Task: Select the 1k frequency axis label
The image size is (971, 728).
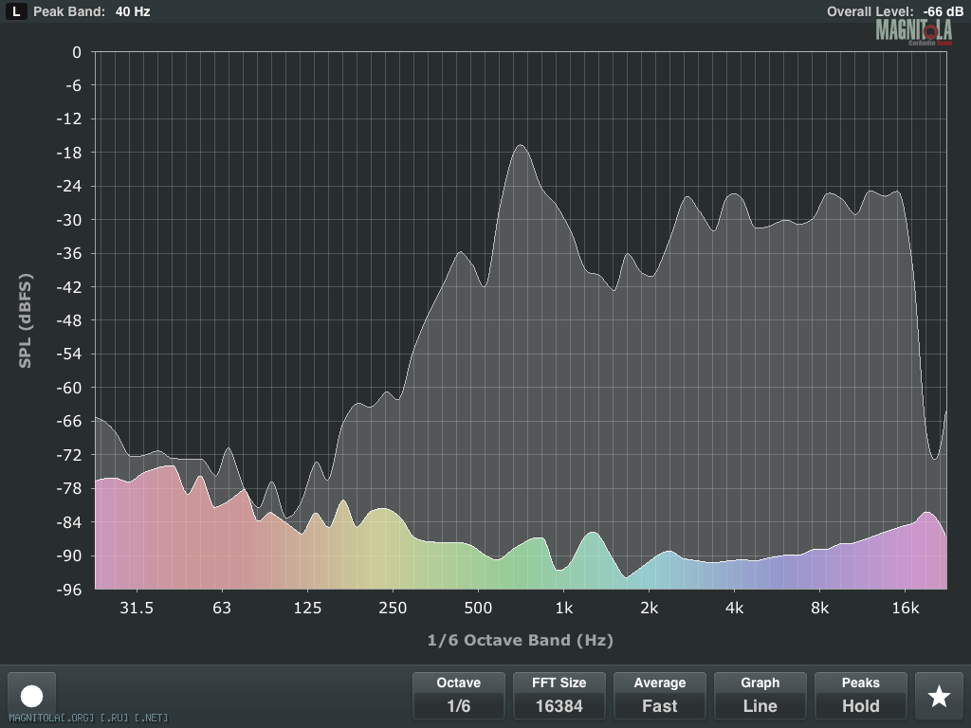Action: point(563,608)
